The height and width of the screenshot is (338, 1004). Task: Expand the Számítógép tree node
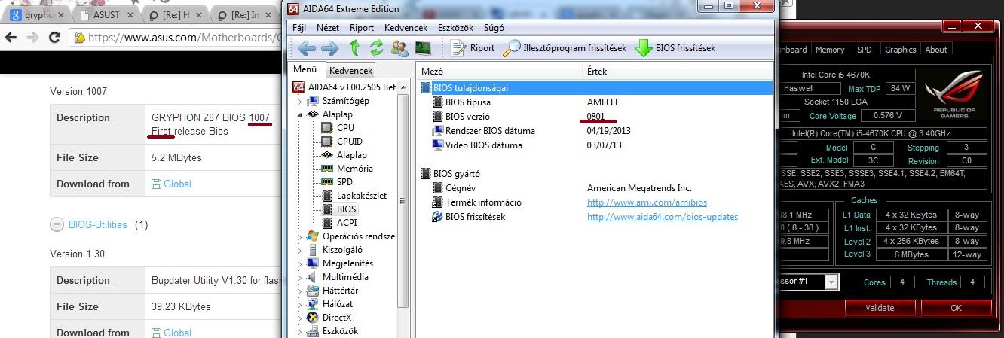click(301, 101)
